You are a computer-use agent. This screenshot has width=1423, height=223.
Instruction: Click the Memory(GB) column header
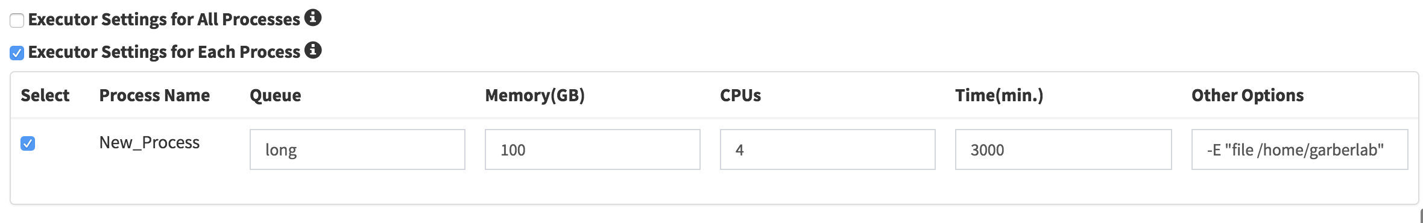pyautogui.click(x=535, y=95)
